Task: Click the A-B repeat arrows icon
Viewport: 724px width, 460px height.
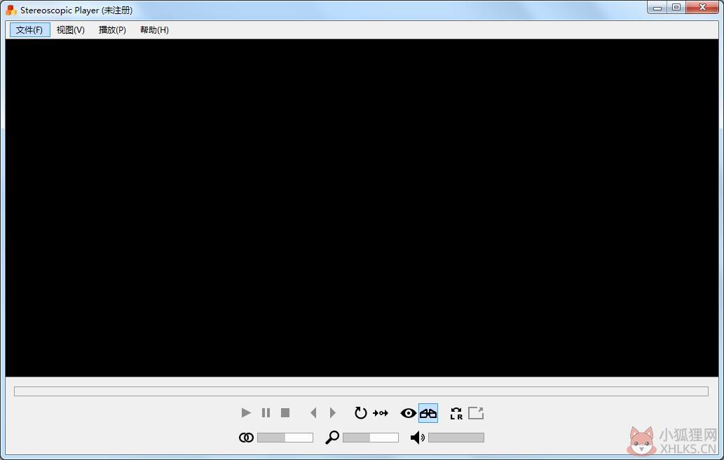Action: point(381,413)
